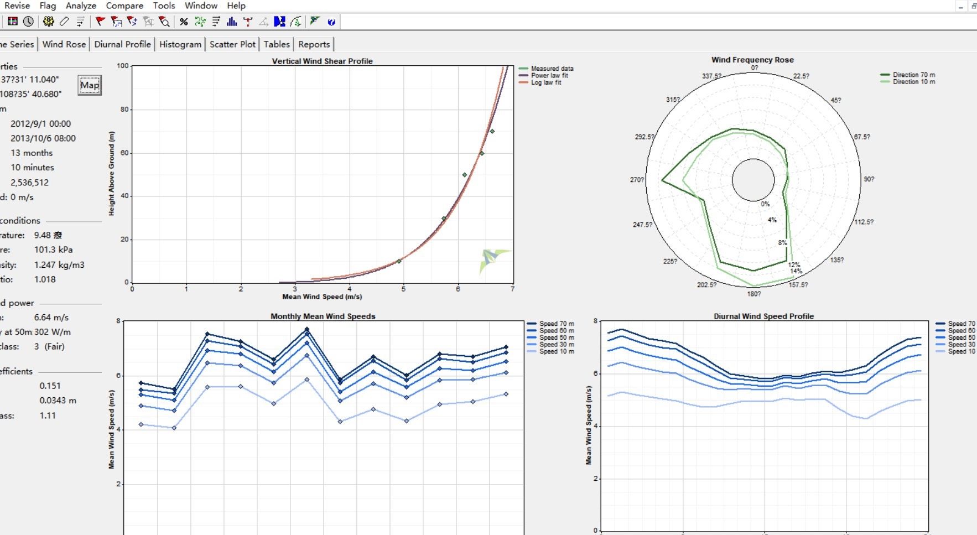Click the blue bowtie-shaped toolbar icon
This screenshot has width=977, height=535.
pos(280,22)
